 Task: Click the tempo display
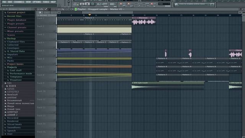tap(103, 4)
